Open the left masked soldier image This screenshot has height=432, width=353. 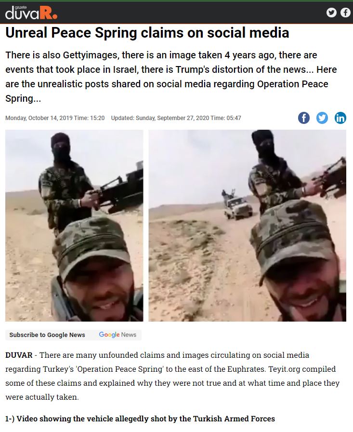click(74, 226)
